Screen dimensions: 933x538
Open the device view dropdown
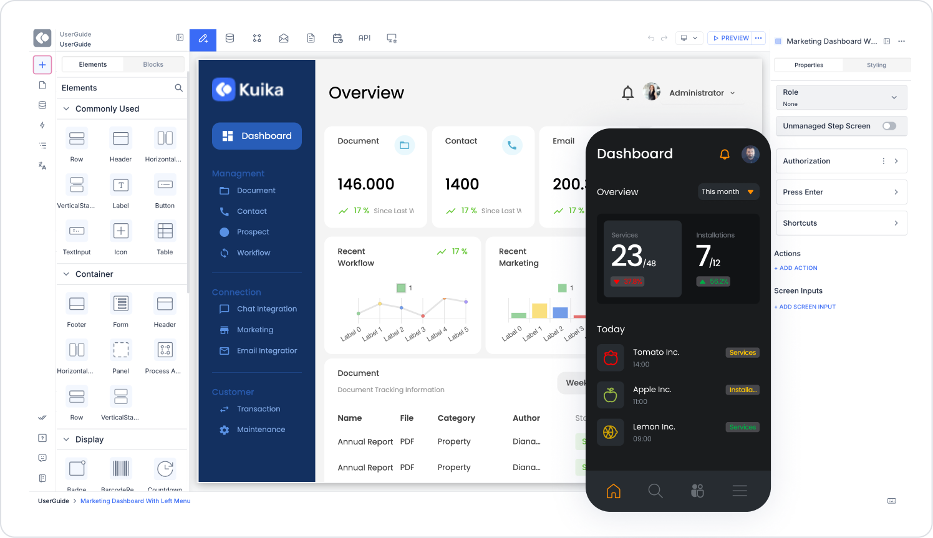pos(689,38)
